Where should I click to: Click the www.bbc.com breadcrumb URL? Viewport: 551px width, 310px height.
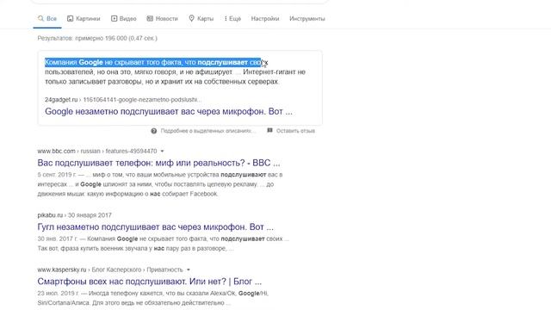coord(97,152)
